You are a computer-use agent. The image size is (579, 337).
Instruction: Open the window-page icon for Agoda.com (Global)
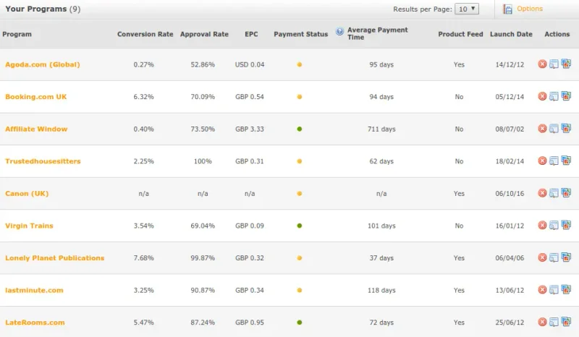click(554, 64)
